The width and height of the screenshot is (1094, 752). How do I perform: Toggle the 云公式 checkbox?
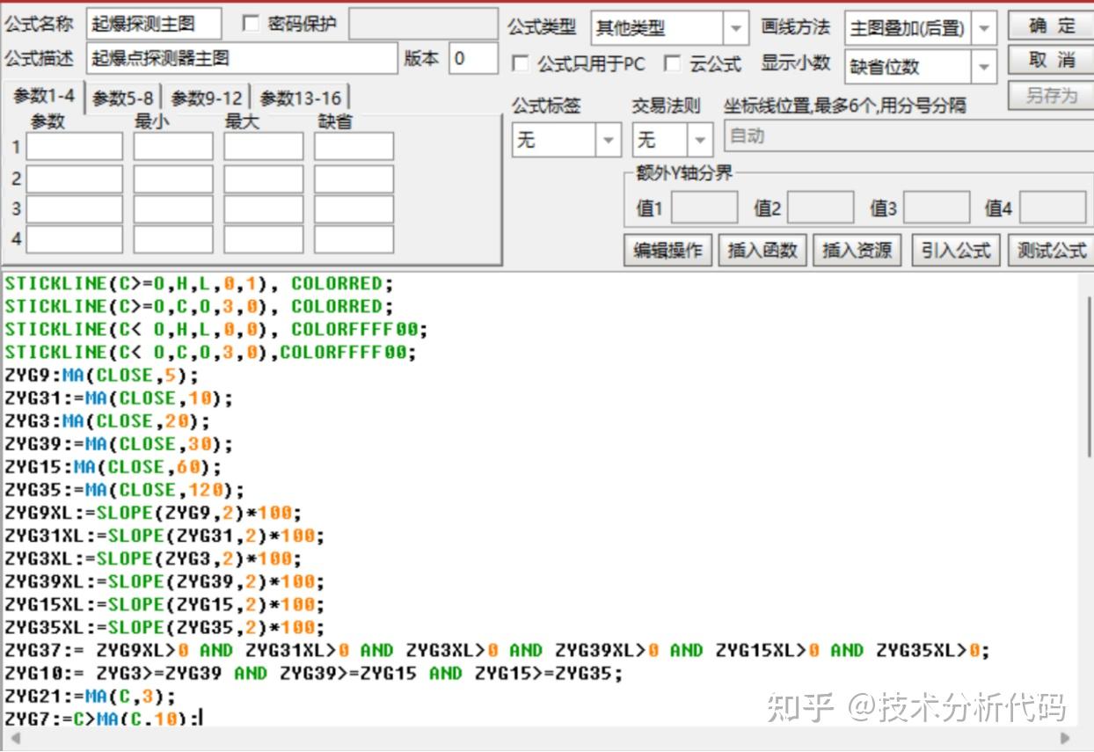pyautogui.click(x=673, y=63)
